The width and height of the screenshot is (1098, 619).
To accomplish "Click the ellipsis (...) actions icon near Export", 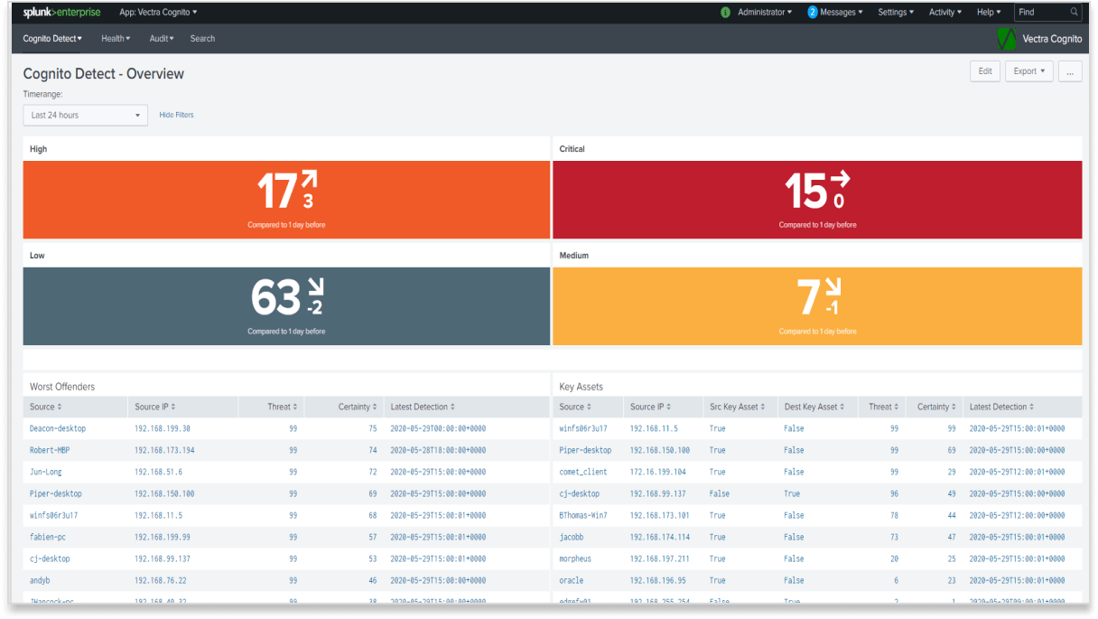I will pos(1070,70).
